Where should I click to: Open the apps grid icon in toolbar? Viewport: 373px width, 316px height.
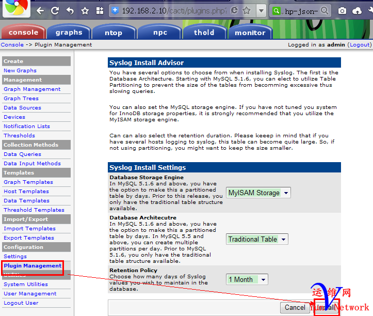tap(100, 11)
